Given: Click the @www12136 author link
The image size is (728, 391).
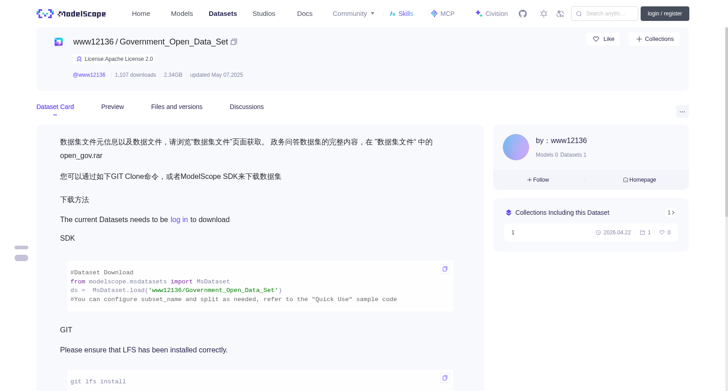Looking at the screenshot, I should [x=89, y=75].
